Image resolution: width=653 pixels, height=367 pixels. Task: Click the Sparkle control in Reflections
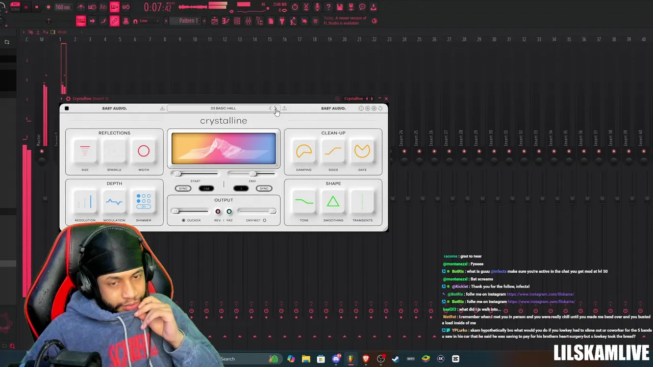tap(114, 151)
